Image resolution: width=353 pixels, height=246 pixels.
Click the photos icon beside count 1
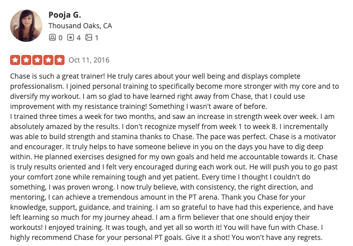(x=89, y=37)
